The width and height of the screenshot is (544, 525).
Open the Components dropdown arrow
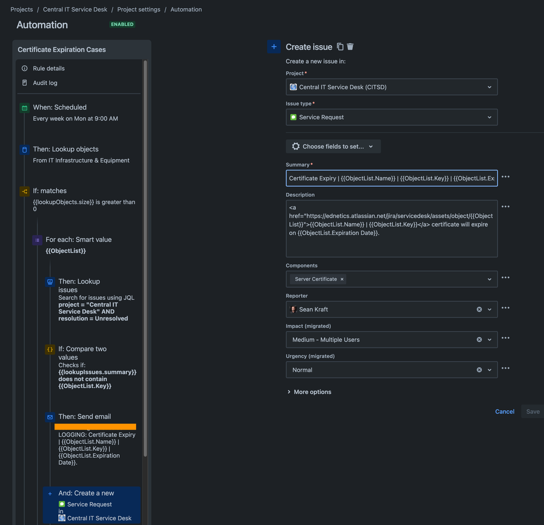pos(490,279)
